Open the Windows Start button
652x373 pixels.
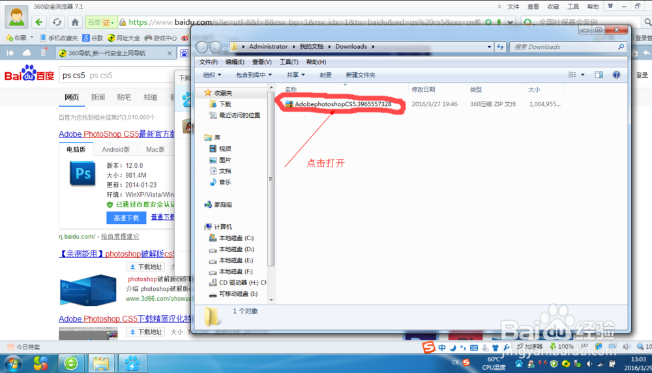13,364
